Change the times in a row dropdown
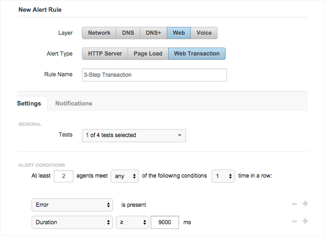The width and height of the screenshot is (325, 236). [x=223, y=176]
